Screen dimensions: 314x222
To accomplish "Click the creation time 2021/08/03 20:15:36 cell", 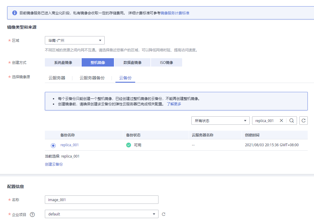I will (272, 145).
